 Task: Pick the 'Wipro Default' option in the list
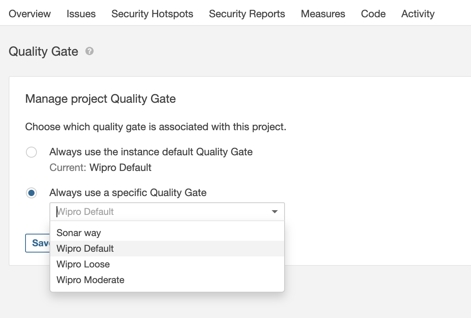click(85, 249)
